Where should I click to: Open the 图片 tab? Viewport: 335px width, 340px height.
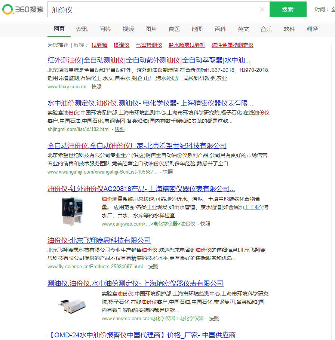tap(151, 29)
